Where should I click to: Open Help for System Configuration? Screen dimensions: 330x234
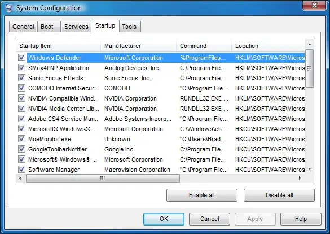301,219
